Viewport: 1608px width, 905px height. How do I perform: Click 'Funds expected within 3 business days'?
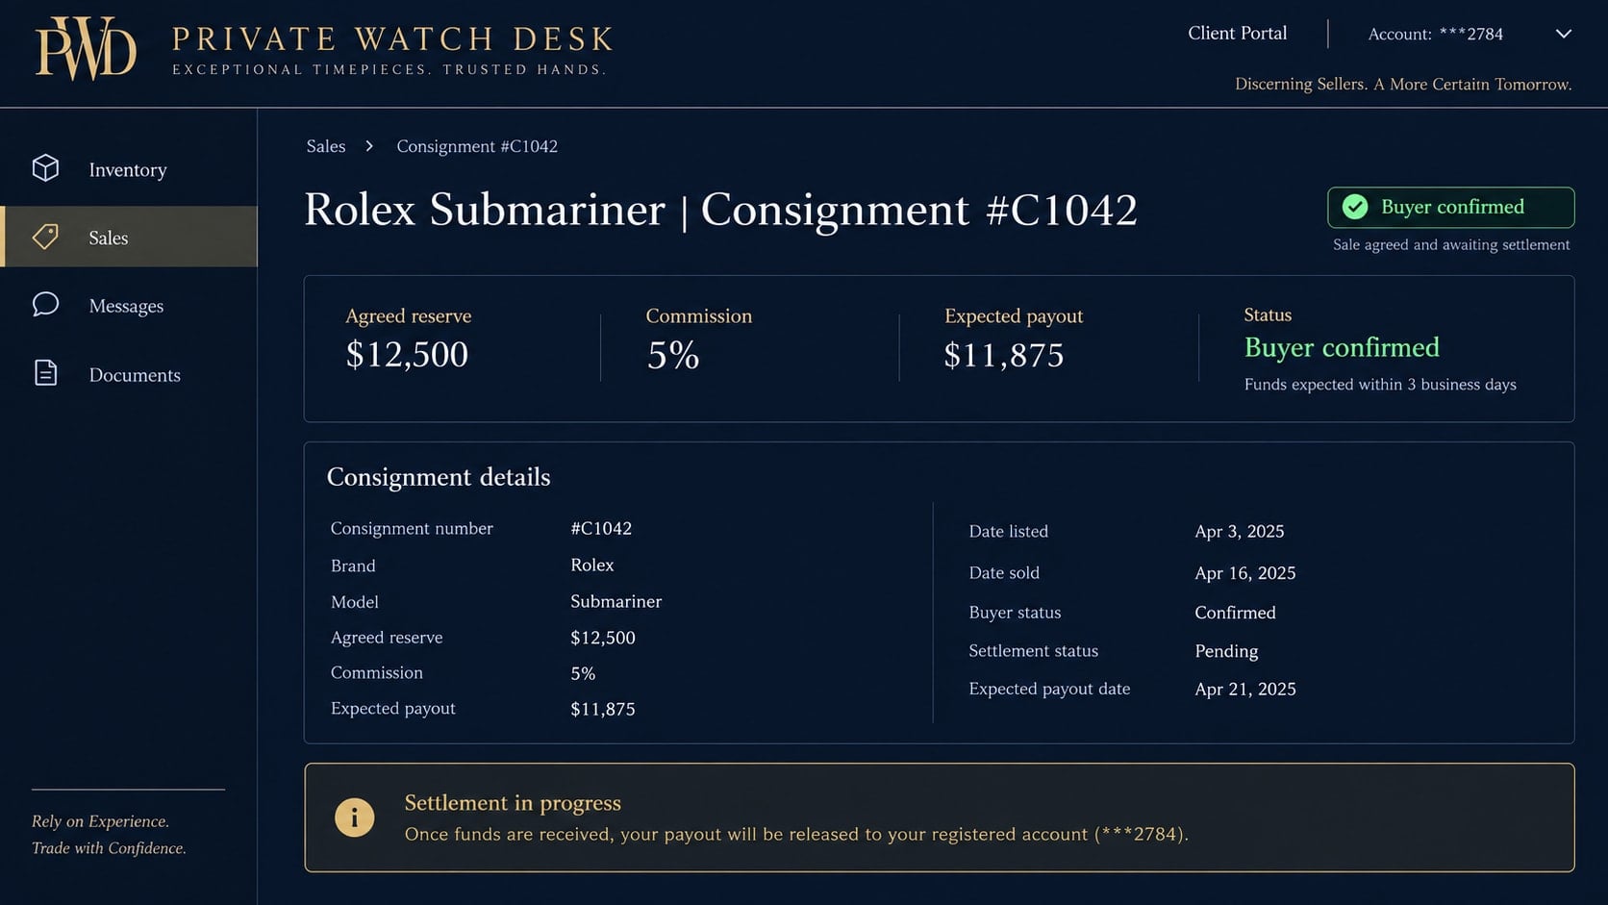pos(1380,385)
